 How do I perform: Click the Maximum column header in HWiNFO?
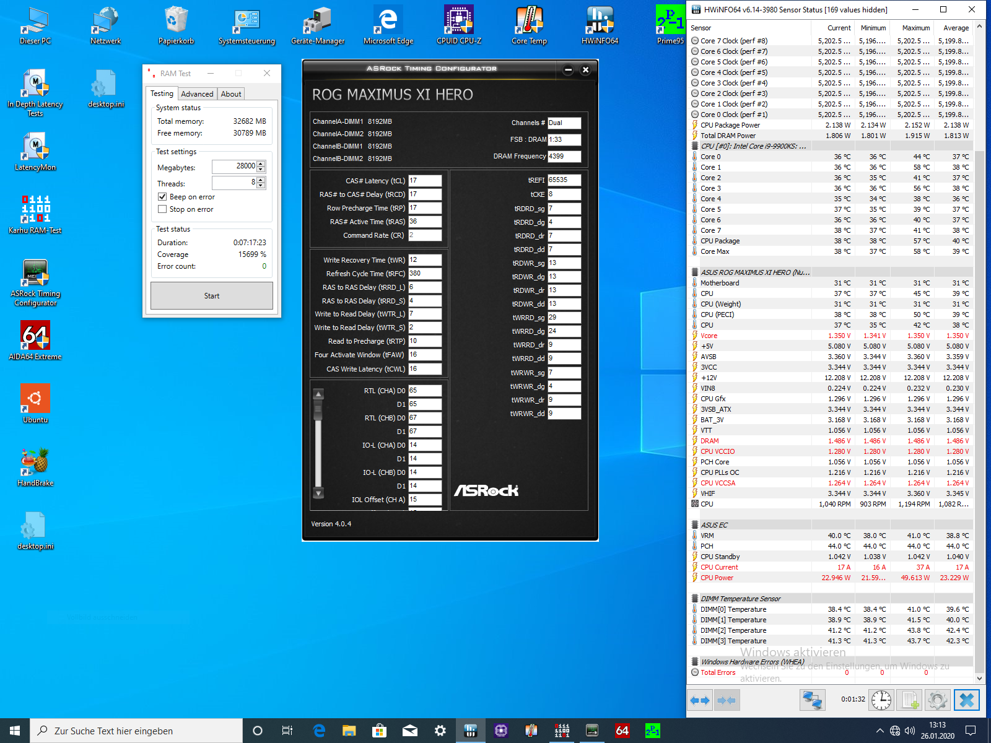click(912, 28)
